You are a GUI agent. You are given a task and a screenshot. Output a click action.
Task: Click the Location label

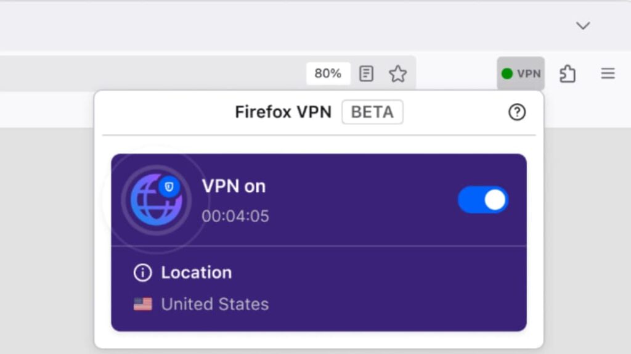click(x=196, y=273)
